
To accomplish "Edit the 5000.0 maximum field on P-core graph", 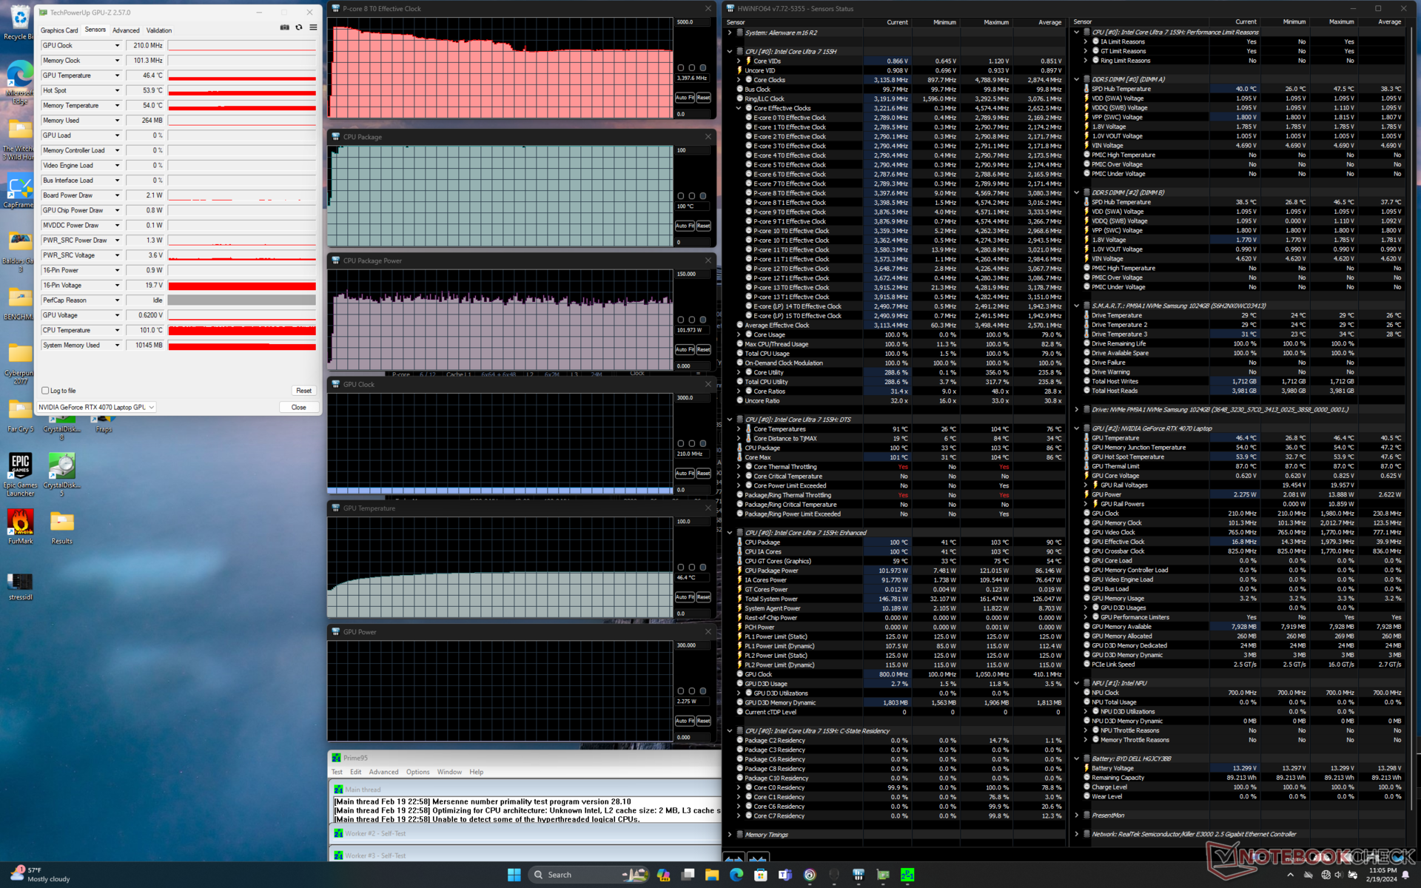I will tap(693, 22).
